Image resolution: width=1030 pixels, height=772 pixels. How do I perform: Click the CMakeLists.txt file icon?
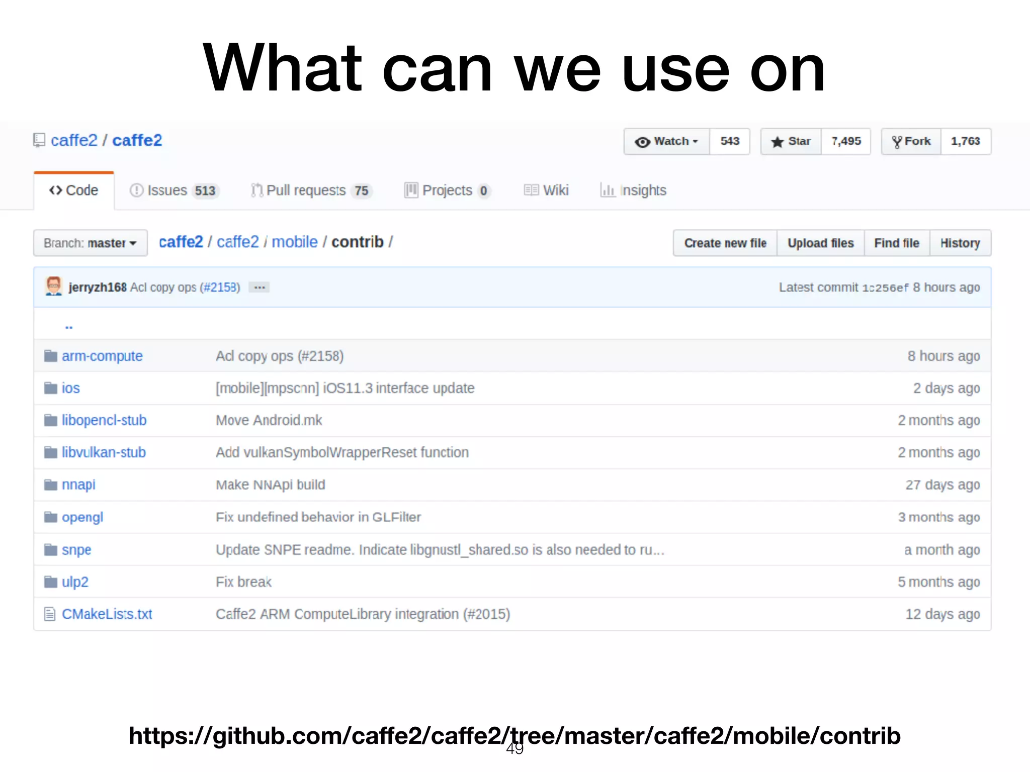(49, 614)
